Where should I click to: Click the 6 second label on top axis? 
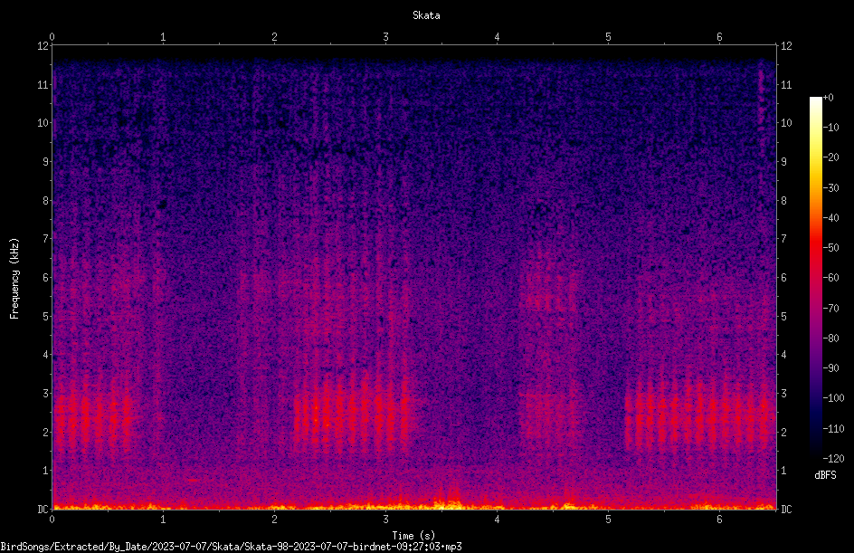[x=719, y=37]
